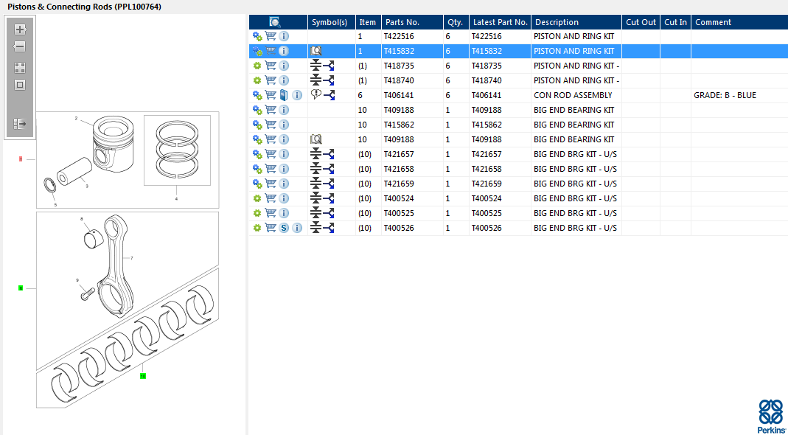This screenshot has height=435, width=788.
Task: Click the zoom out button on diagram toolbar
Action: point(20,46)
